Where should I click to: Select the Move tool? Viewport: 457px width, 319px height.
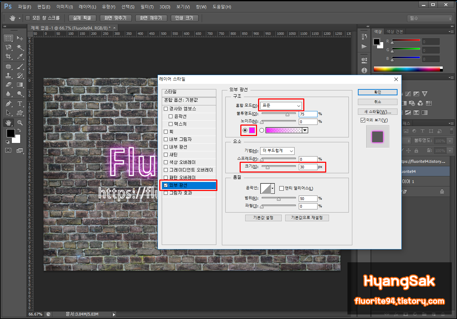20,38
